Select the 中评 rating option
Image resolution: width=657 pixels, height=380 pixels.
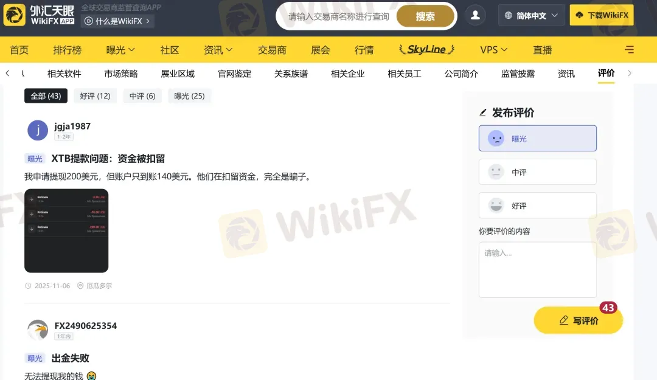point(537,171)
